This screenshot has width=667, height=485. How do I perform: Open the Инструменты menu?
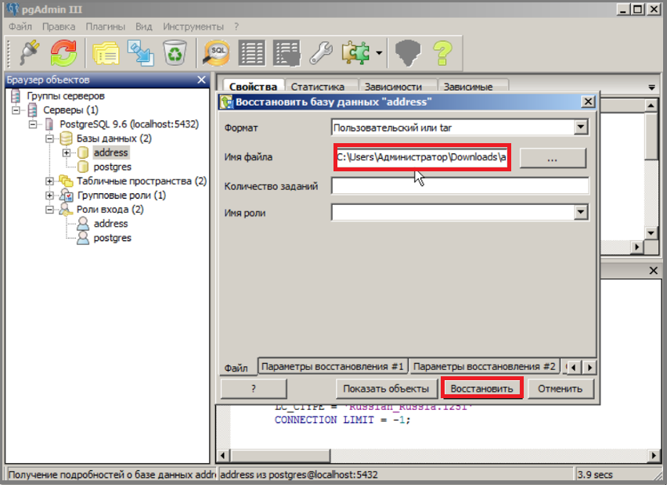193,27
